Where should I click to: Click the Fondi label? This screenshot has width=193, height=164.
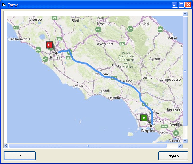tap(105, 91)
